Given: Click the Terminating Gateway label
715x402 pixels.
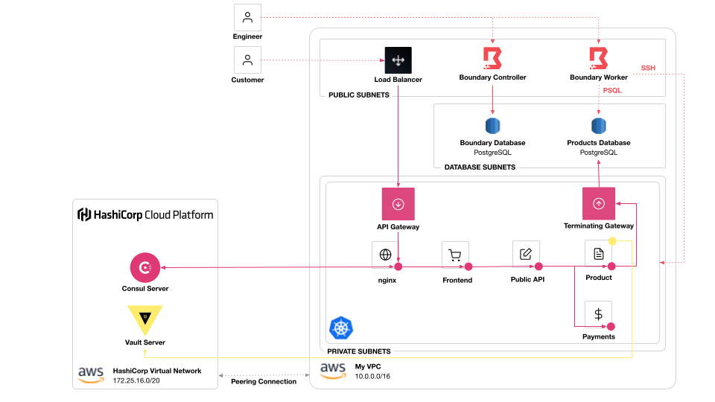Looking at the screenshot, I should [x=599, y=226].
